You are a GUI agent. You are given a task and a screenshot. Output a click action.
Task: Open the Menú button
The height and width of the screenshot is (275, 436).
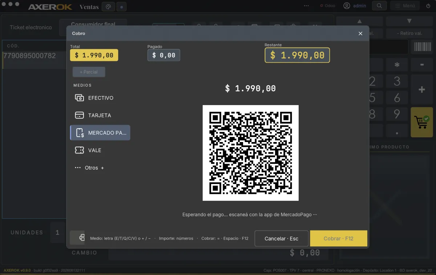point(405,6)
